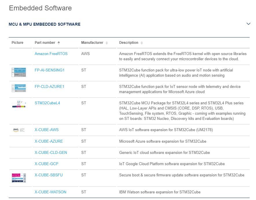Click the Embedded Software page heading

click(40, 8)
